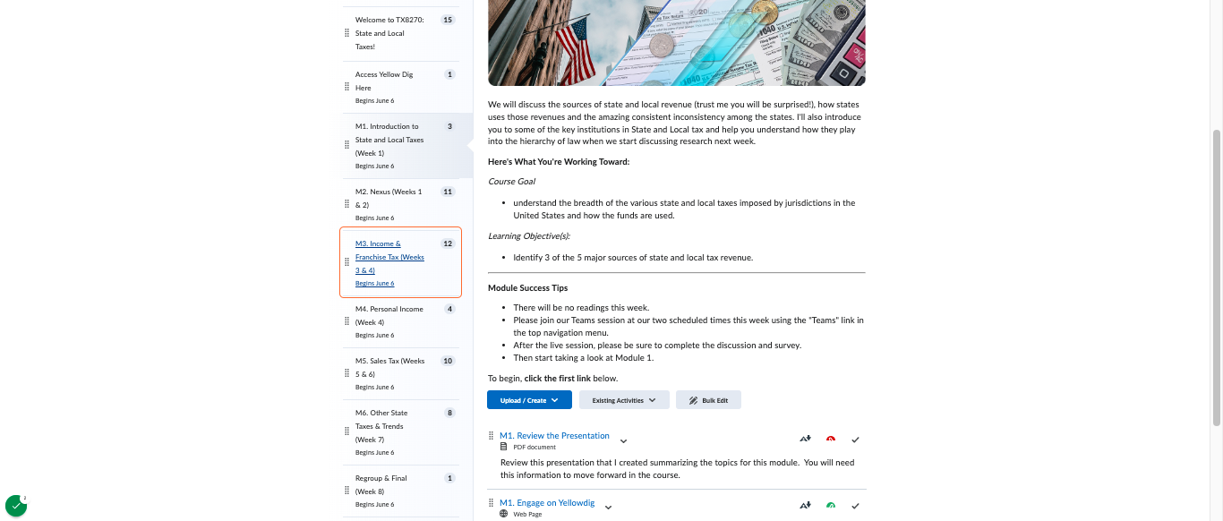1223x521 pixels.
Task: Click the Begins June 6 link under M3. Income
Action: tap(374, 283)
